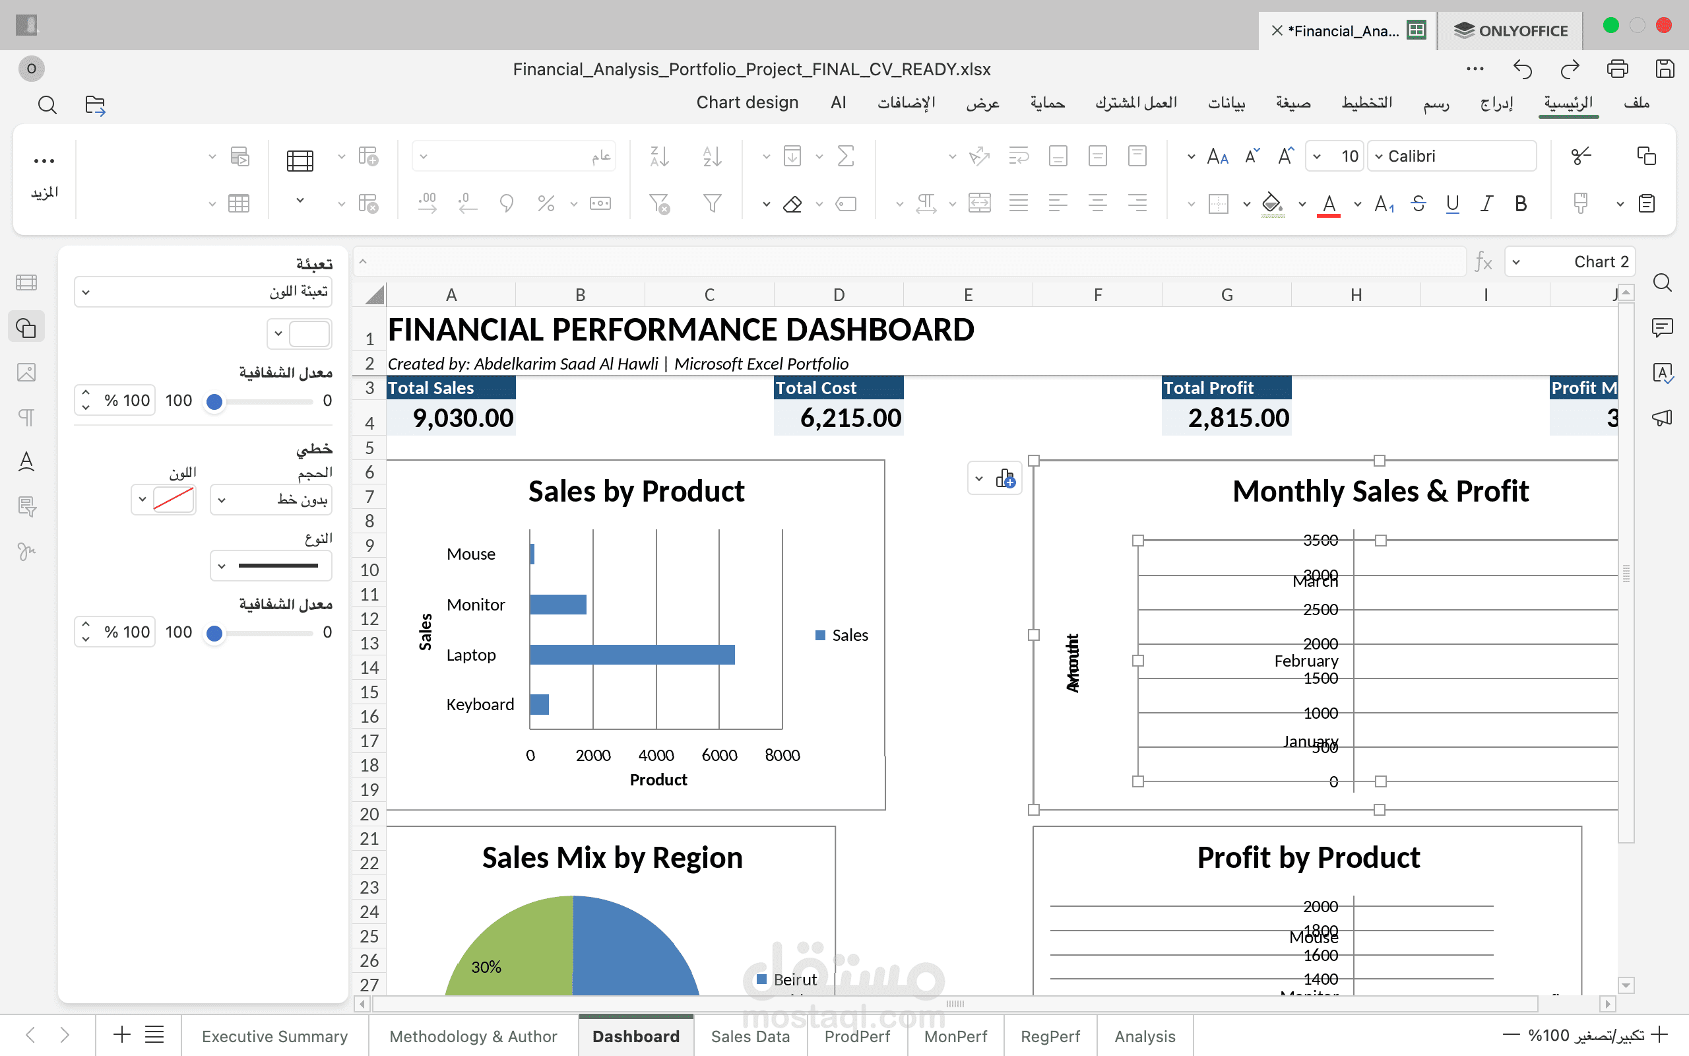Switch to the Sales Data sheet tab

coord(750,1036)
